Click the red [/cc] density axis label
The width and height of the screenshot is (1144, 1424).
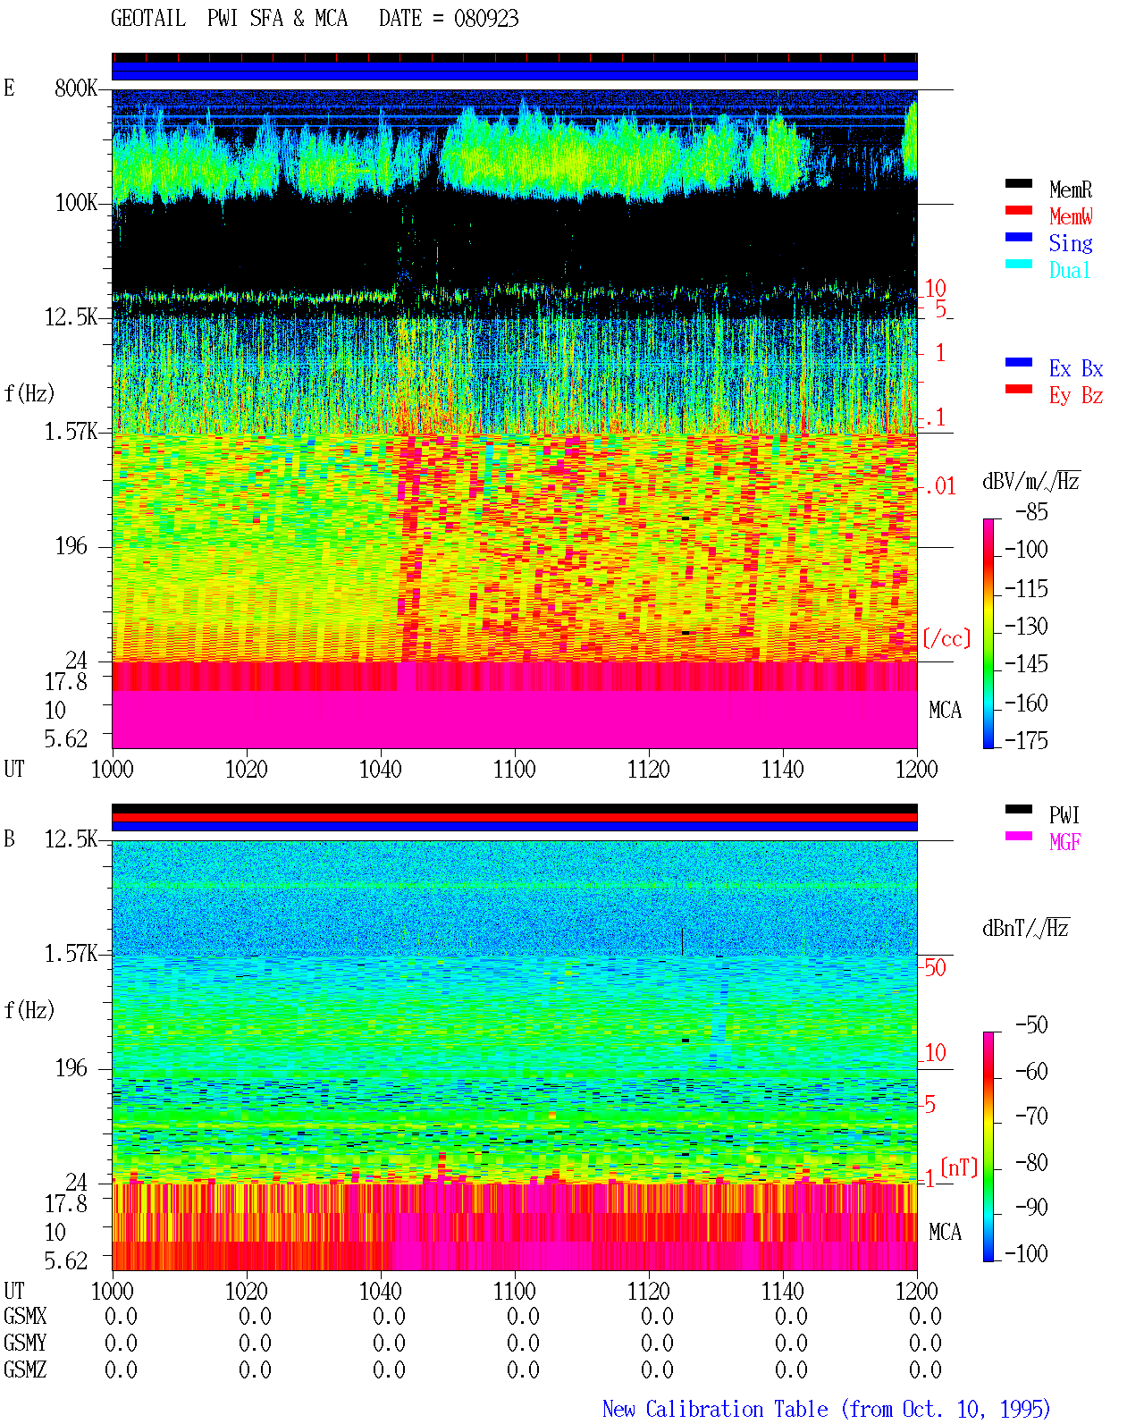[946, 639]
